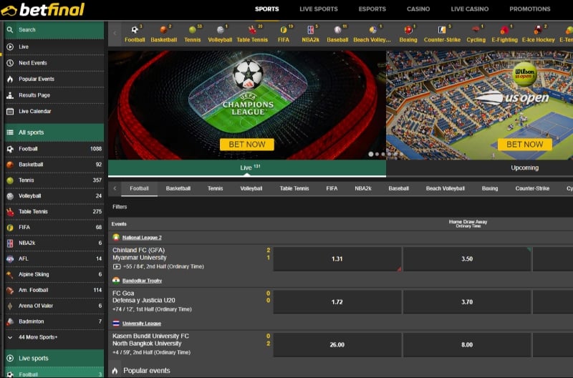Open the National League 2 link
573x378 pixels.
142,238
